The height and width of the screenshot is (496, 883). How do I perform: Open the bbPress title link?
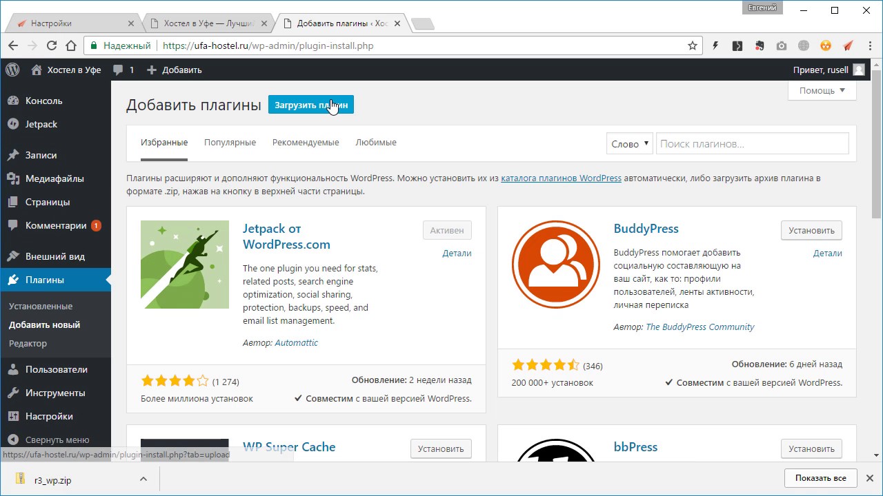tap(635, 447)
